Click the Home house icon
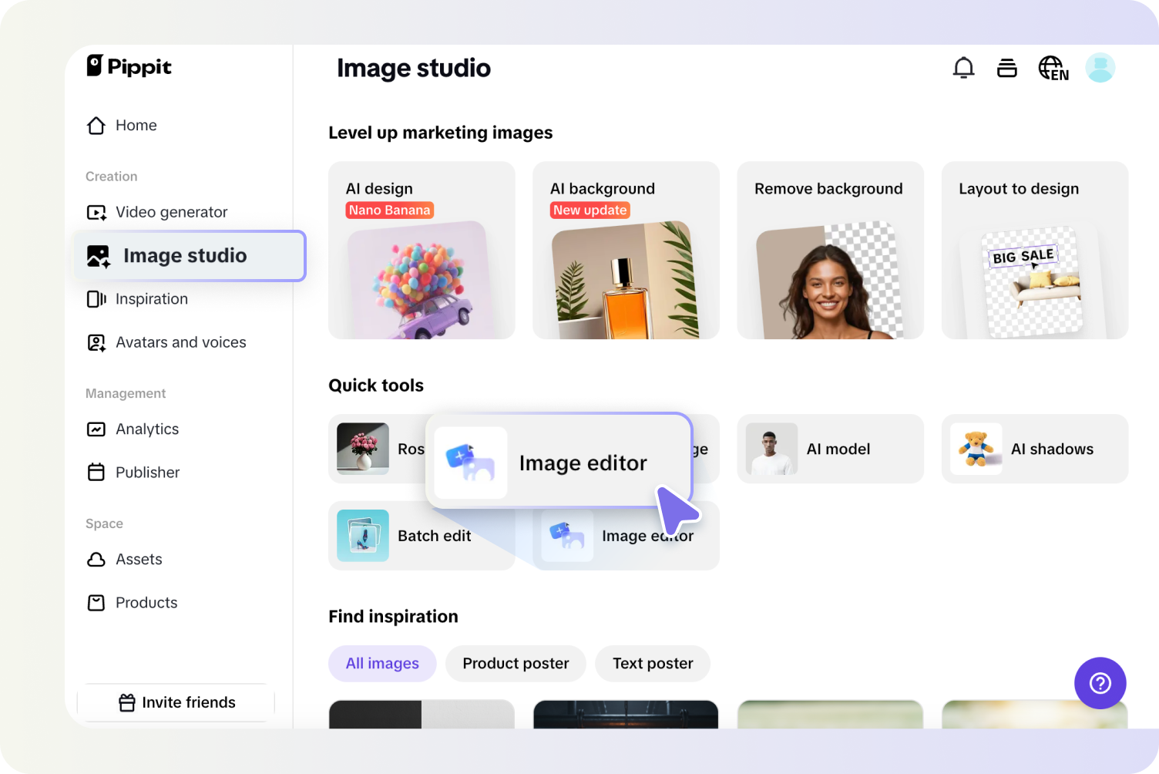Viewport: 1159px width, 774px height. coord(96,126)
